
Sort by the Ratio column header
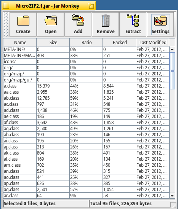click(x=86, y=42)
